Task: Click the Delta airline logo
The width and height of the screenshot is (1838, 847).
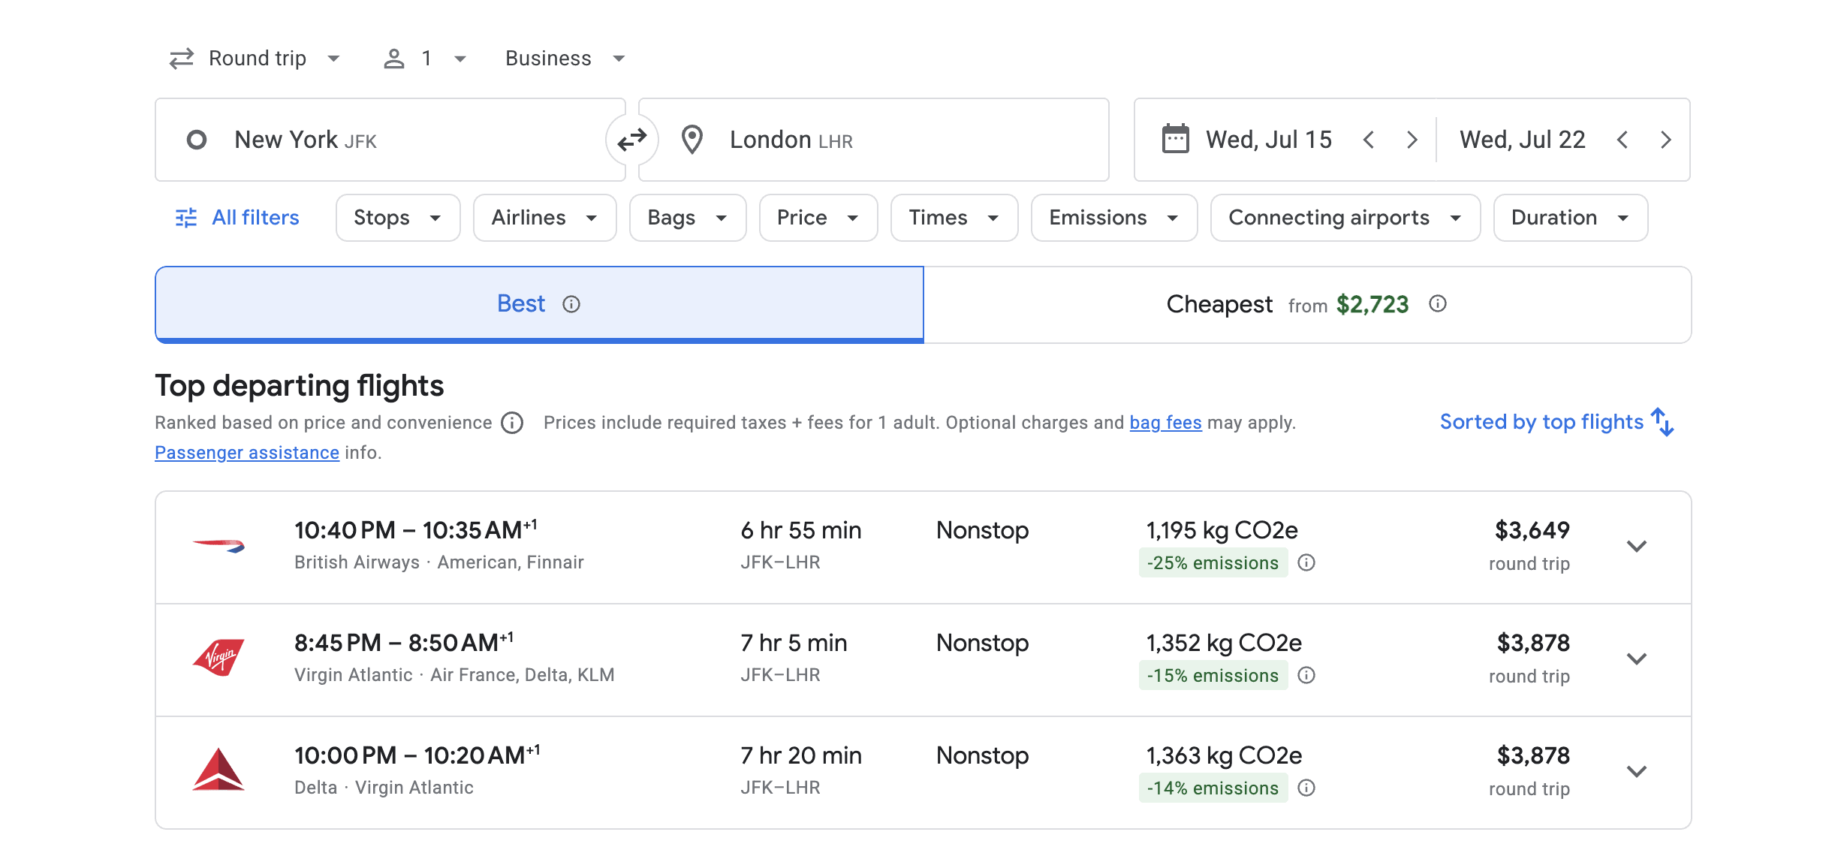Action: pyautogui.click(x=219, y=772)
